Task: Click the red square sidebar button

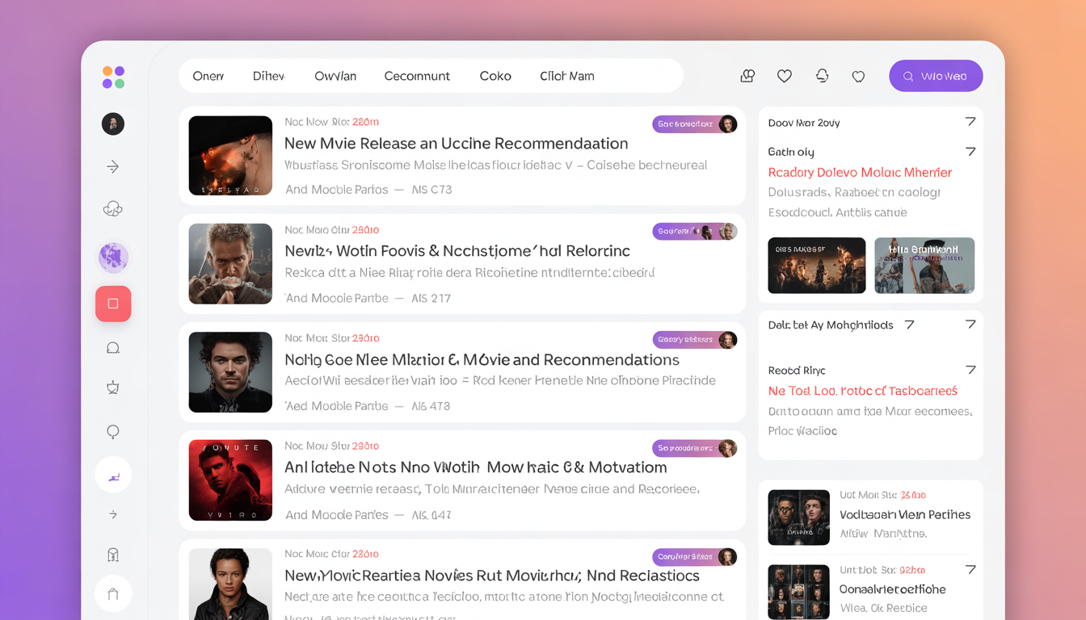Action: pyautogui.click(x=113, y=304)
